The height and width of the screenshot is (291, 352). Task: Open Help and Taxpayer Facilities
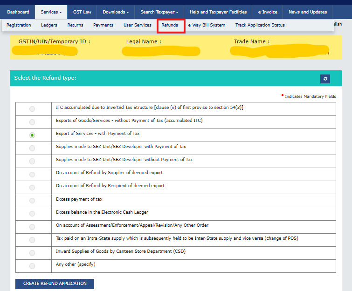click(218, 12)
